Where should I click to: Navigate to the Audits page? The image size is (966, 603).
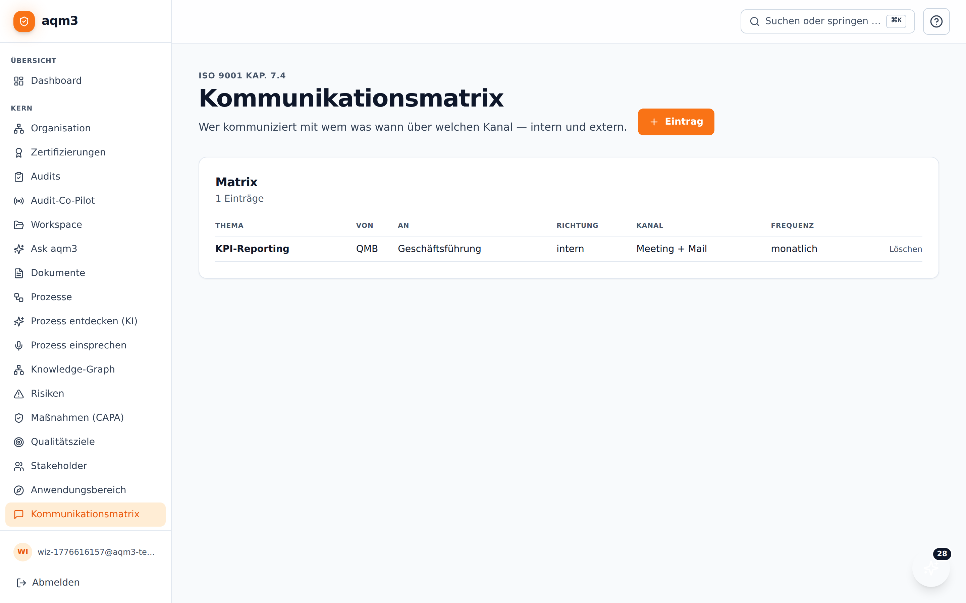tap(86, 177)
